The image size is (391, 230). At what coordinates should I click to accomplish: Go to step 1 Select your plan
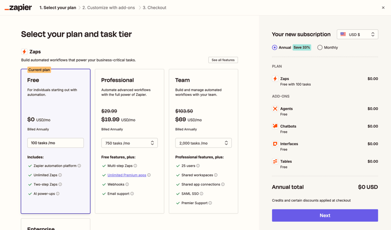click(58, 8)
